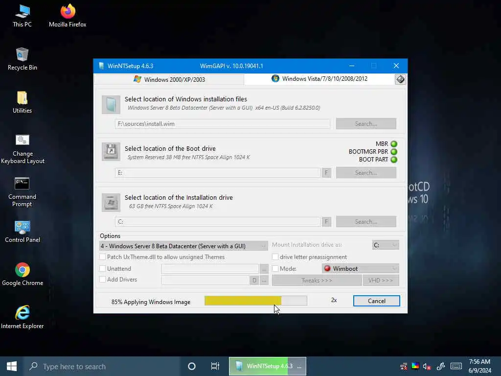
Task: Launch Mozilla Firefox from desktop
Action: click(x=68, y=16)
